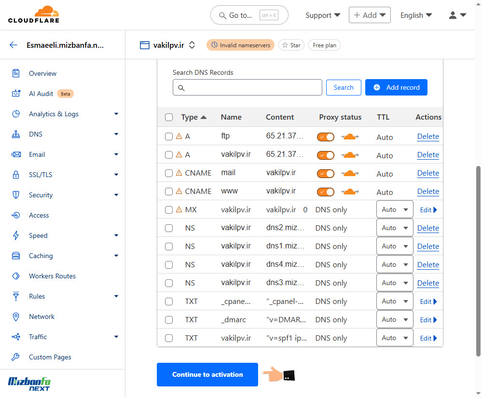Click the Star button
Image resolution: width=482 pixels, height=398 pixels.
[x=291, y=45]
